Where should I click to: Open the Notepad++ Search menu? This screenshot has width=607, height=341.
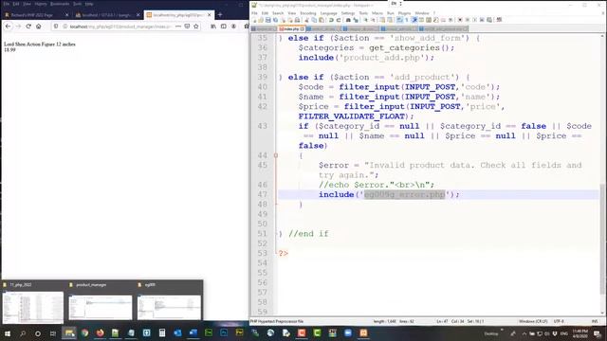tap(278, 13)
